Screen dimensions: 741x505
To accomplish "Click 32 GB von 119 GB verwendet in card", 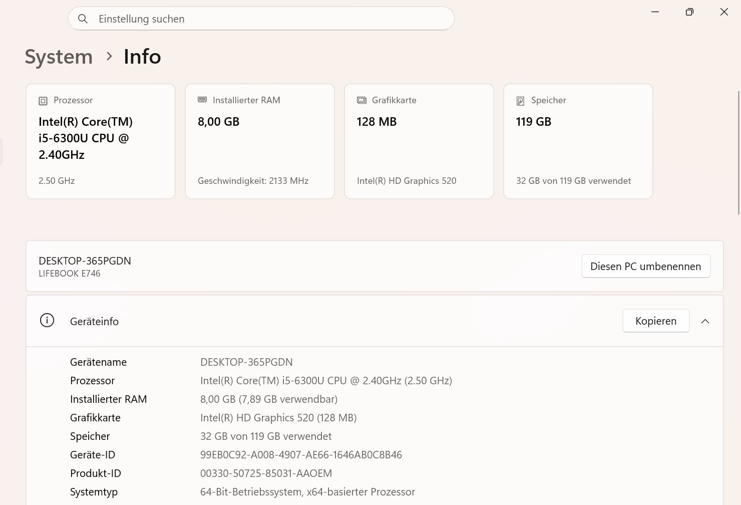I will click(x=573, y=181).
